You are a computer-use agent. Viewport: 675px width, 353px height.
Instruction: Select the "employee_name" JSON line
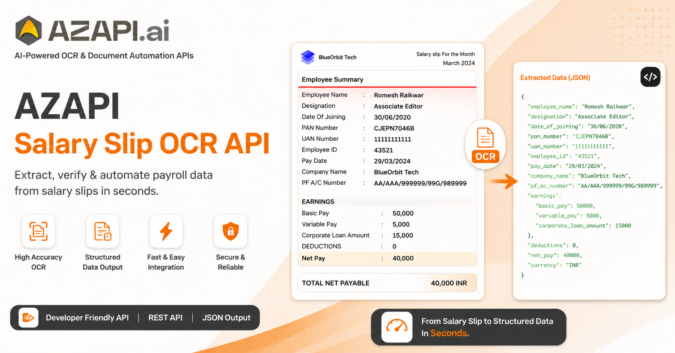tap(581, 107)
